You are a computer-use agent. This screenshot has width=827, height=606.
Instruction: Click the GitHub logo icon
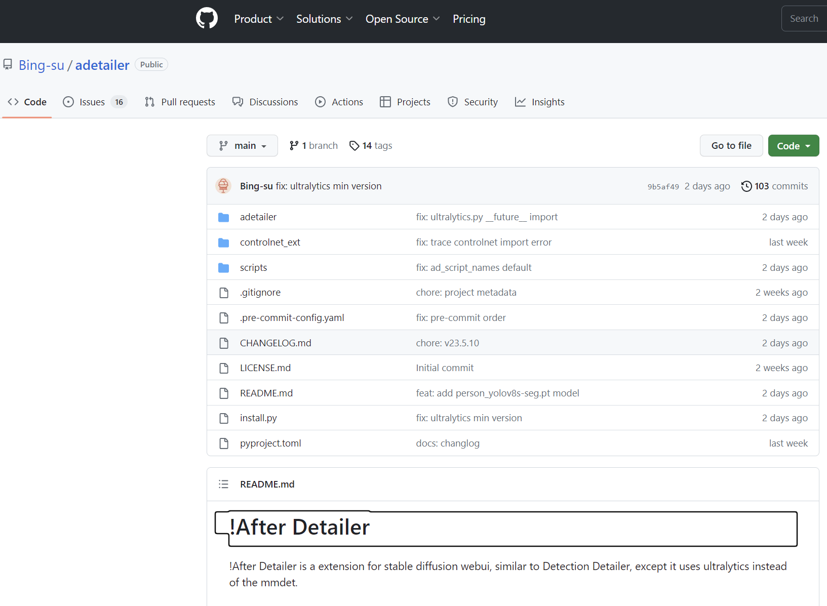tap(207, 18)
